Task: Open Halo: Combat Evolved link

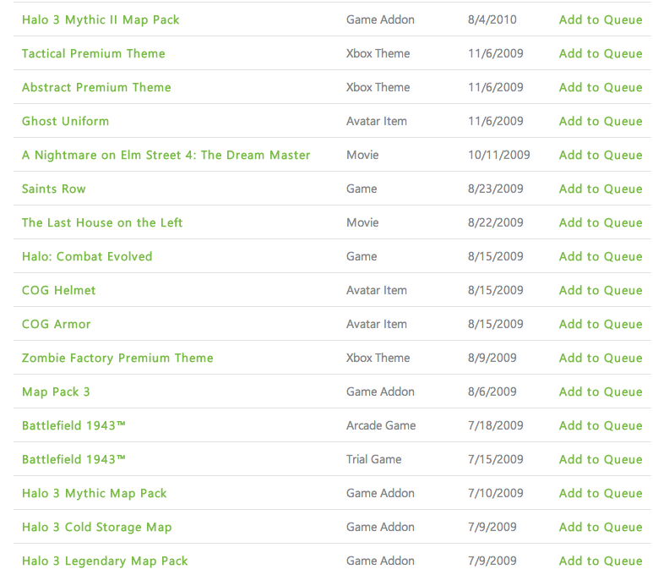Action: (x=87, y=256)
